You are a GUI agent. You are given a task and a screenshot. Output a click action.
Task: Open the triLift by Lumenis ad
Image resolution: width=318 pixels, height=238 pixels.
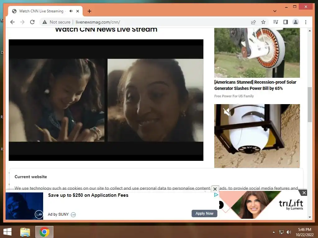click(x=263, y=205)
